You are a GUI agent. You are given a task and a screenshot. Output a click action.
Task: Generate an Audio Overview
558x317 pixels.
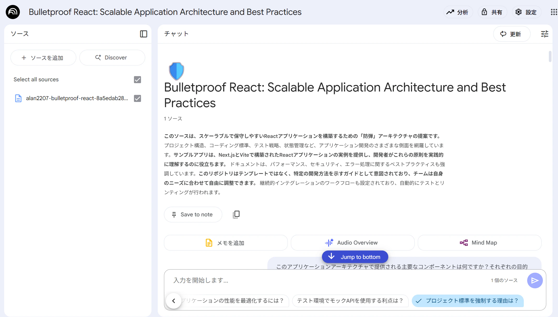pyautogui.click(x=353, y=243)
